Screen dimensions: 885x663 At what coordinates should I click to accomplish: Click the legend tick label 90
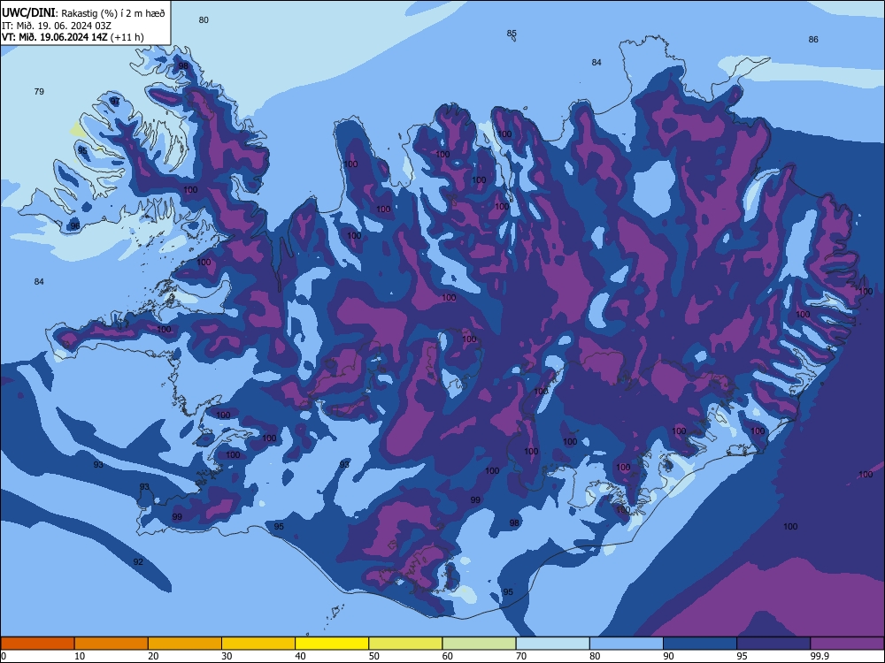669,656
